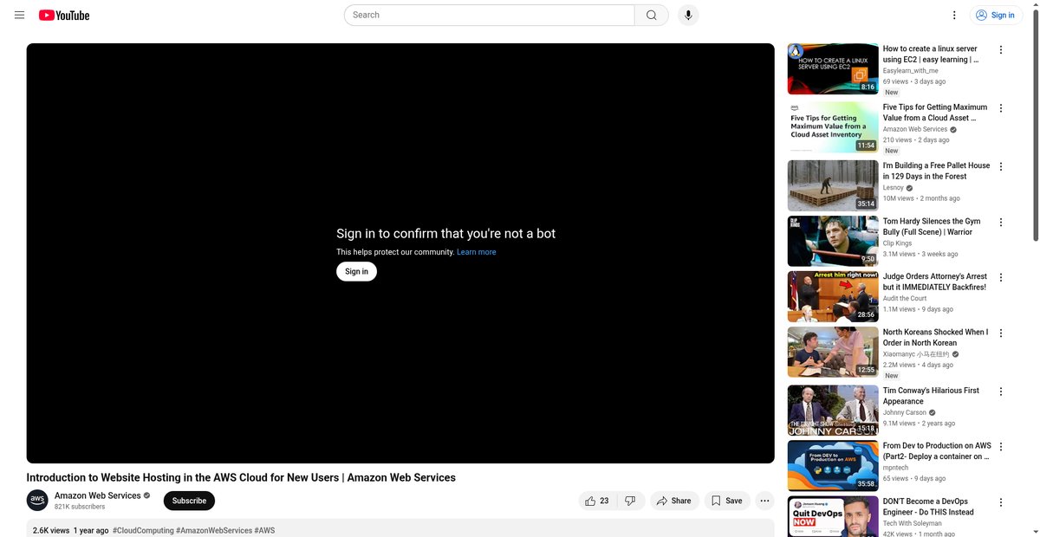Subscribe to Amazon Web Services channel
Viewport: 1040px width, 537px height.
click(x=189, y=501)
